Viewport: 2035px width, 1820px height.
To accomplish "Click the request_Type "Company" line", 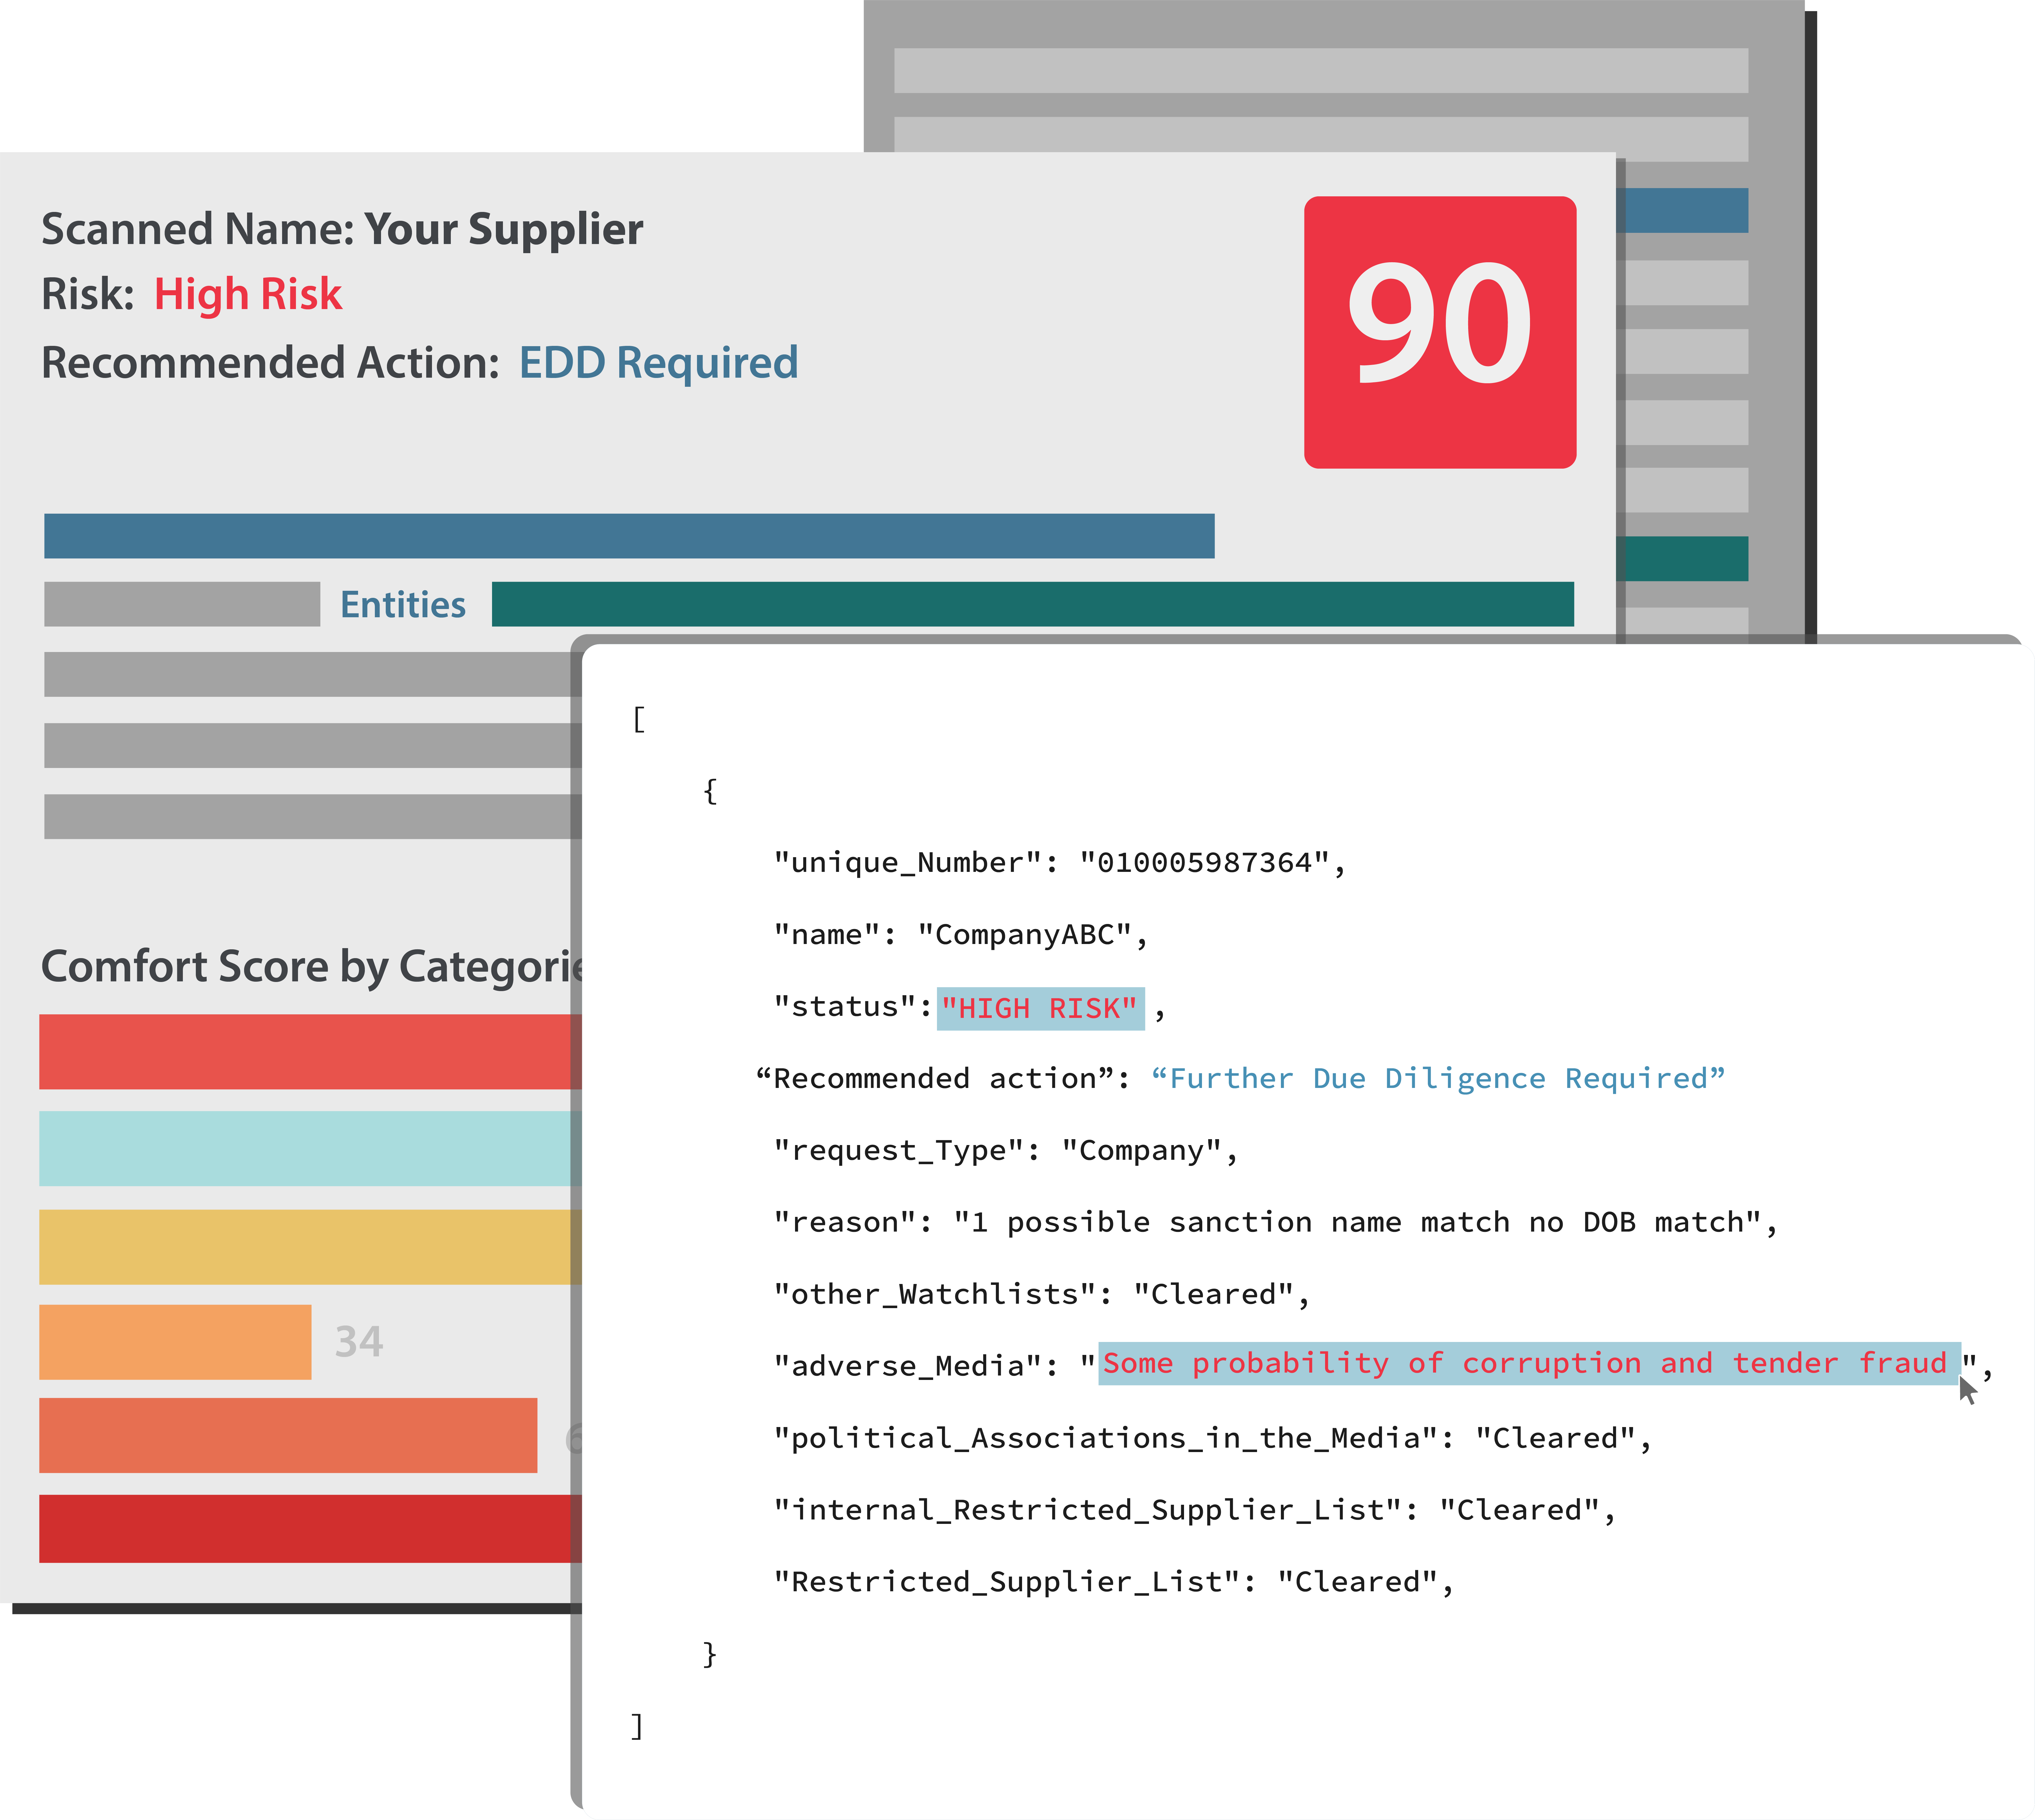I will (x=1006, y=1151).
